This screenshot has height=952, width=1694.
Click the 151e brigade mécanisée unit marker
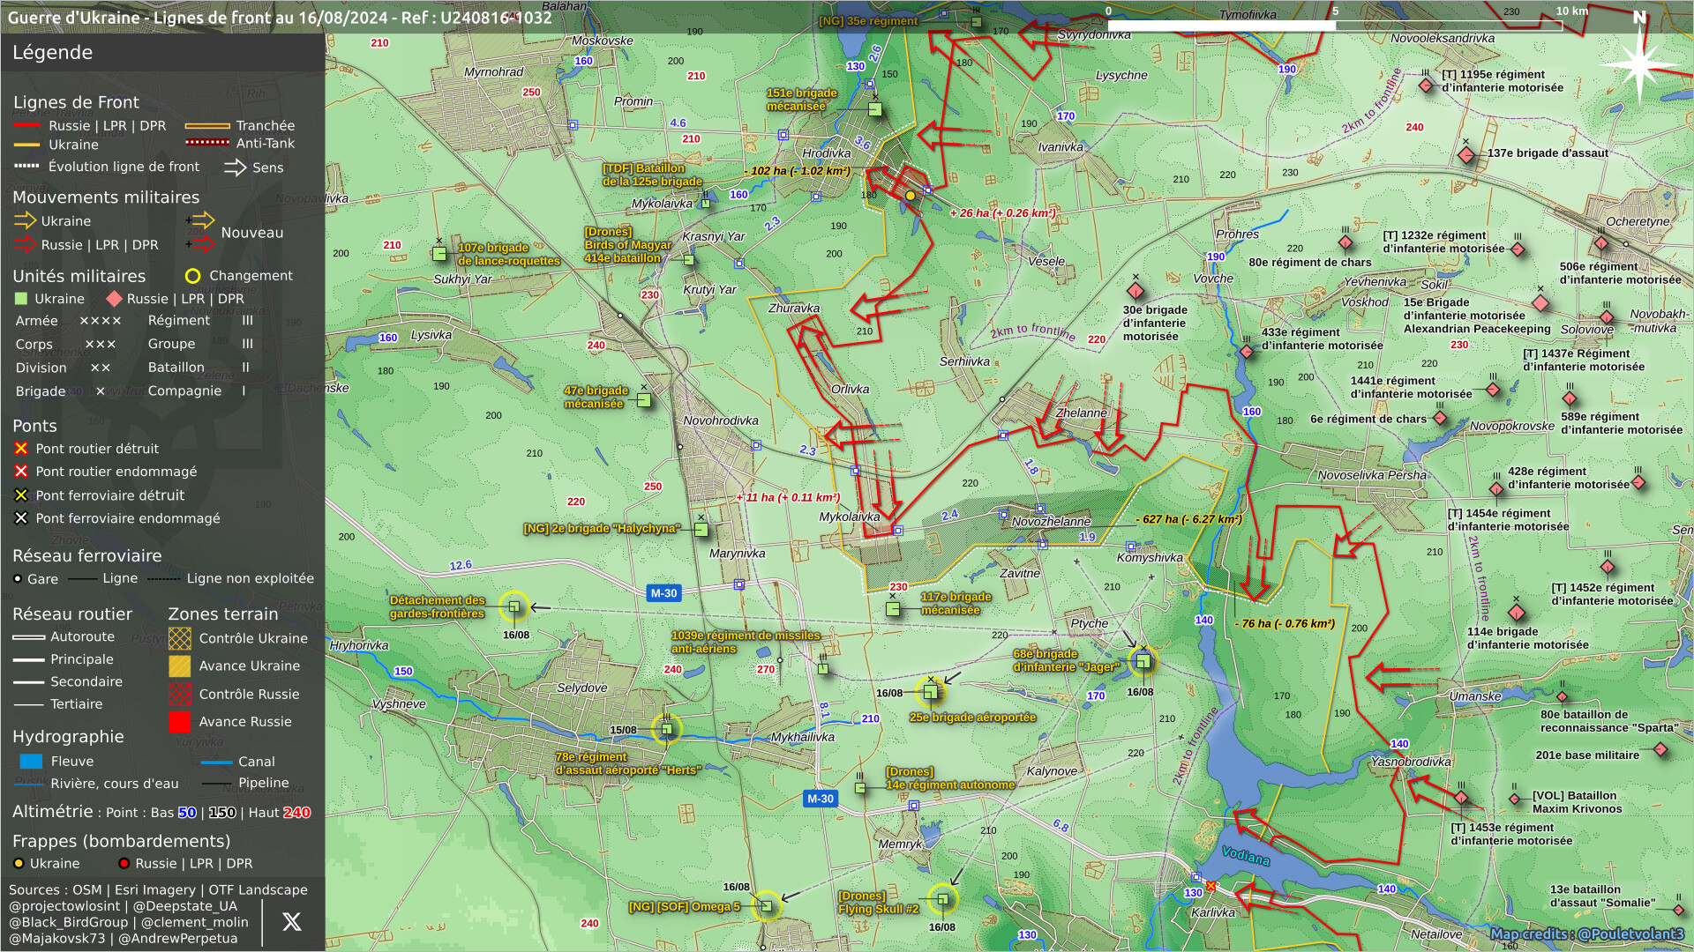875,109
